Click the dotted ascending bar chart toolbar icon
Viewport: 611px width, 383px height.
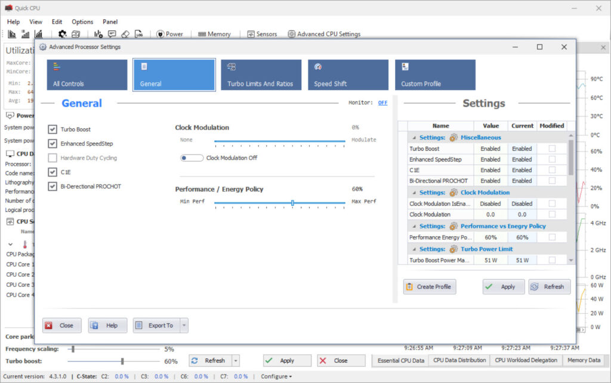25,34
